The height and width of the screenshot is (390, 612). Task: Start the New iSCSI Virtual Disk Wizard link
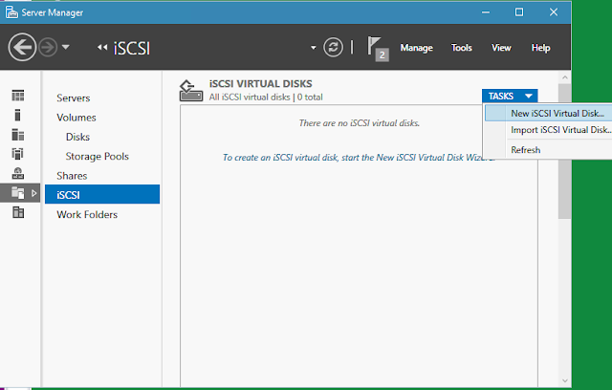(x=359, y=155)
